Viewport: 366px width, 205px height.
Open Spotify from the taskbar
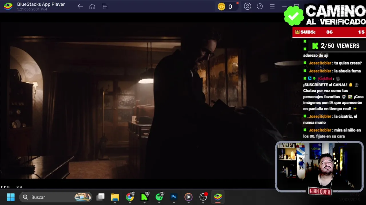coord(160,197)
